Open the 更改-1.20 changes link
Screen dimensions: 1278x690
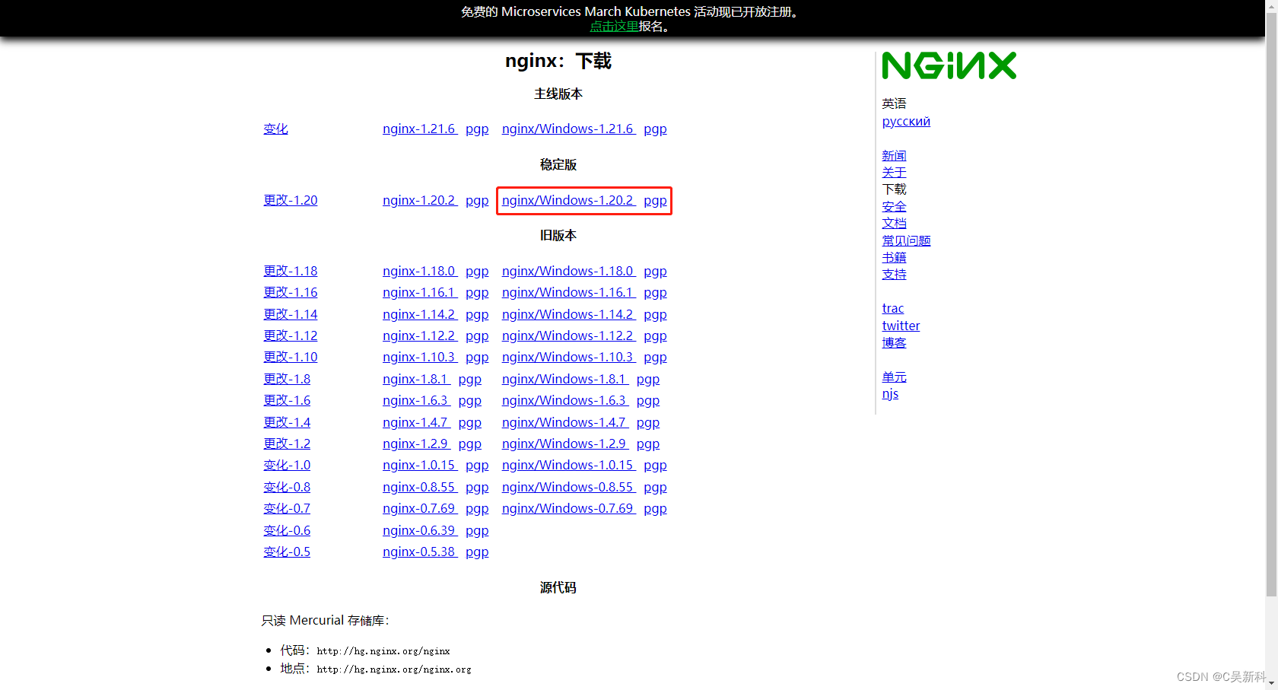291,200
